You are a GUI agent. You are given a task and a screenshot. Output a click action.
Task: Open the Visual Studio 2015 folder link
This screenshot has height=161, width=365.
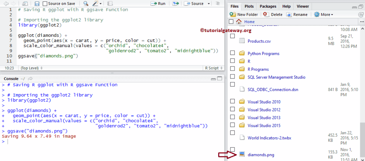(x=264, y=126)
